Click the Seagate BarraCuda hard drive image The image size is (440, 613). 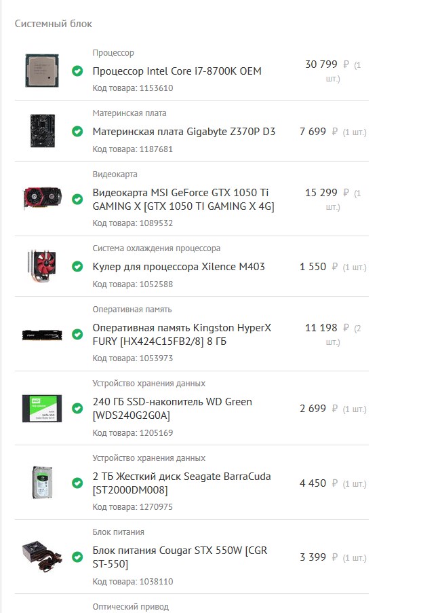click(x=42, y=483)
